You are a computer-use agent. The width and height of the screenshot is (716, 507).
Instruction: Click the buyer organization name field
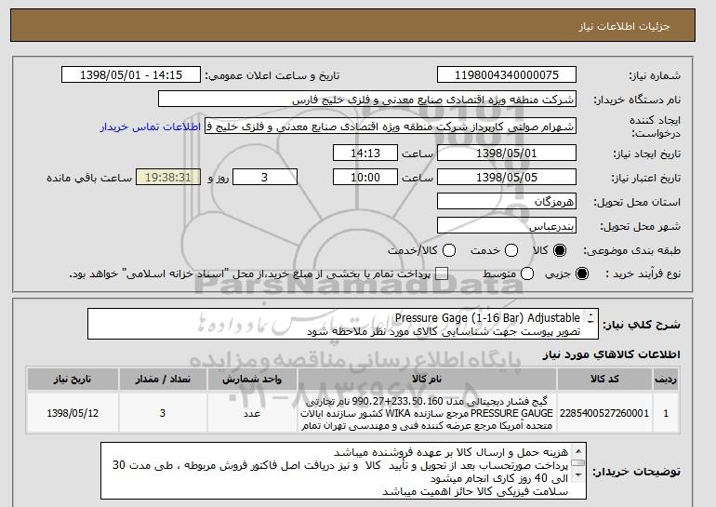tap(367, 100)
